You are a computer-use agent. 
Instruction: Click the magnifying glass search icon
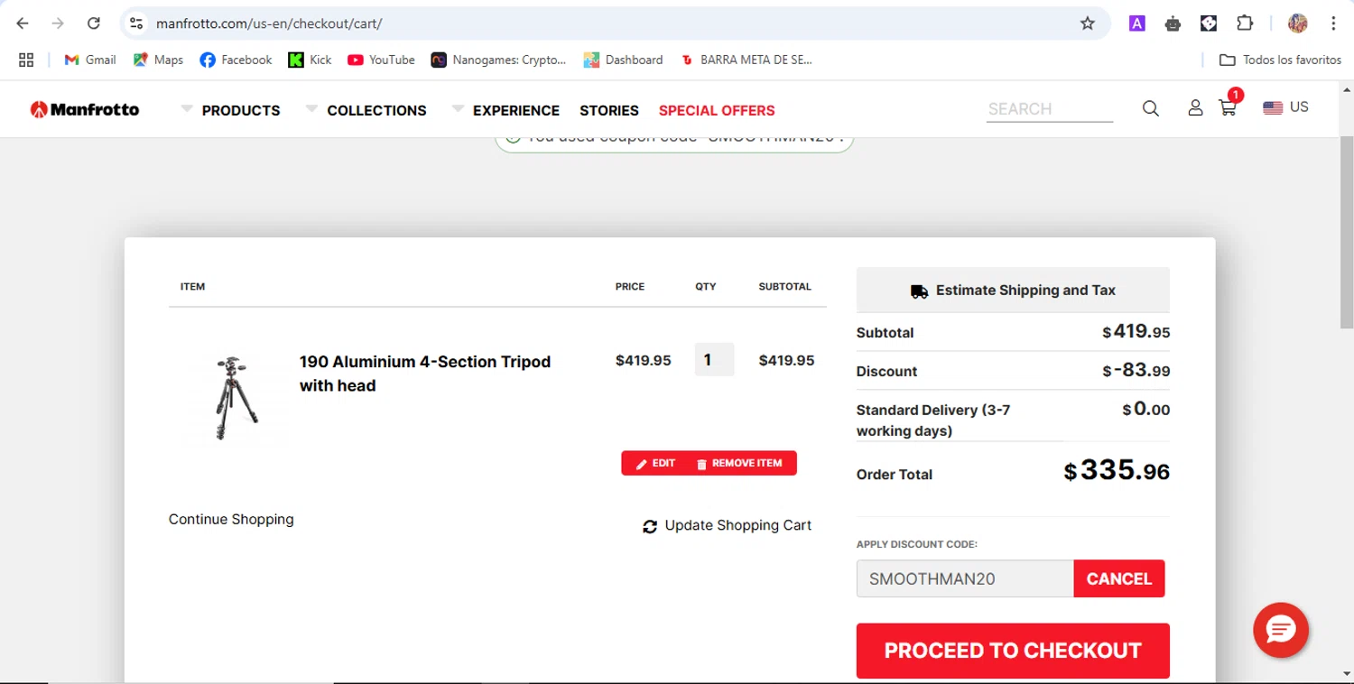[1150, 108]
